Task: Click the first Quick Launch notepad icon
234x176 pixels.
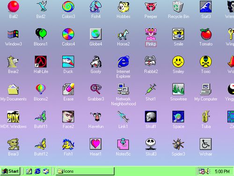Action: pyautogui.click(x=29, y=171)
